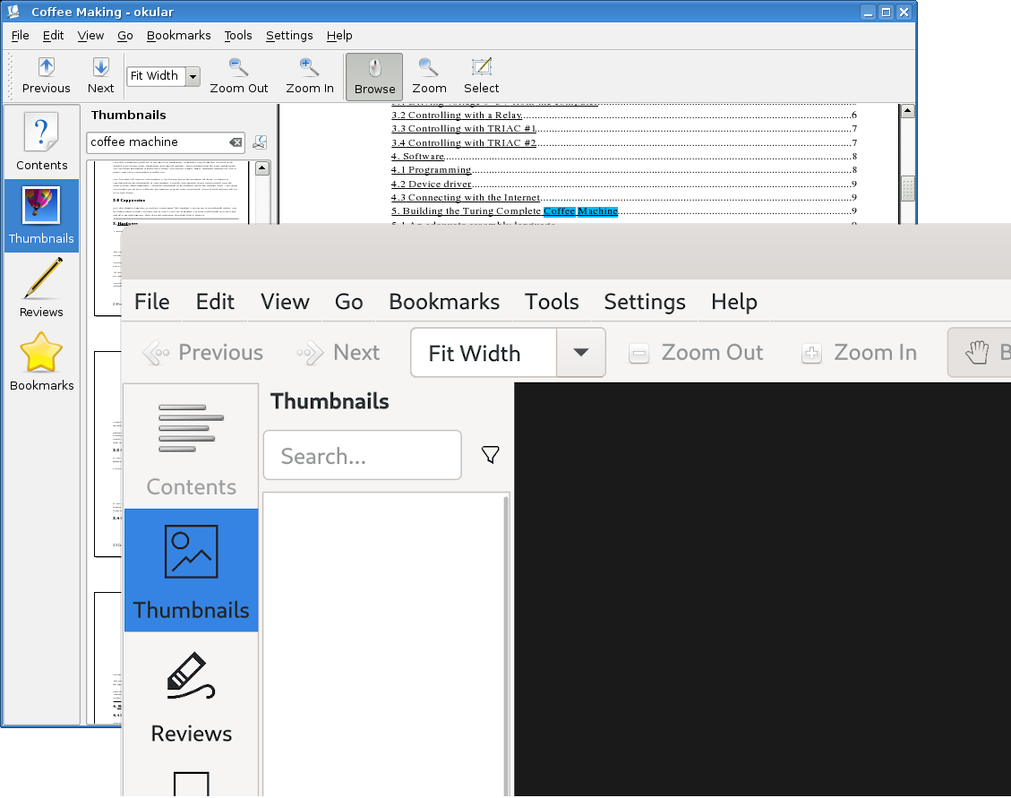Click the '3.2 Controlling with a Relay' link

(456, 115)
